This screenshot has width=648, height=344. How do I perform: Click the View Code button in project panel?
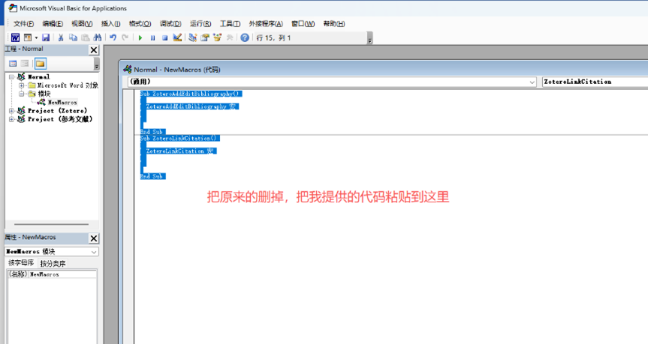coord(13,64)
